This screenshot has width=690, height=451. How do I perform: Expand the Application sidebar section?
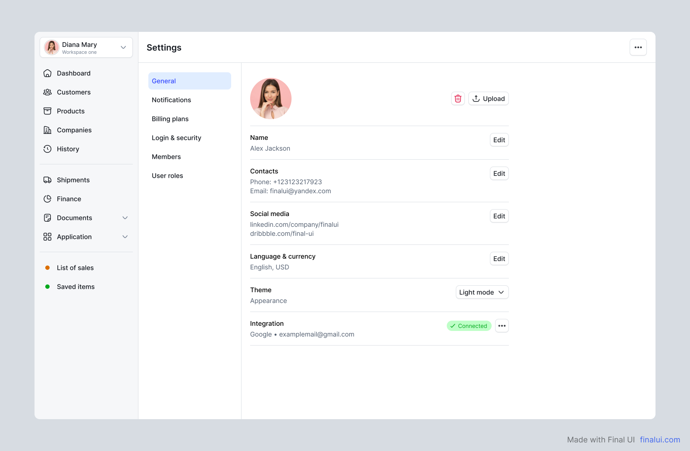125,237
